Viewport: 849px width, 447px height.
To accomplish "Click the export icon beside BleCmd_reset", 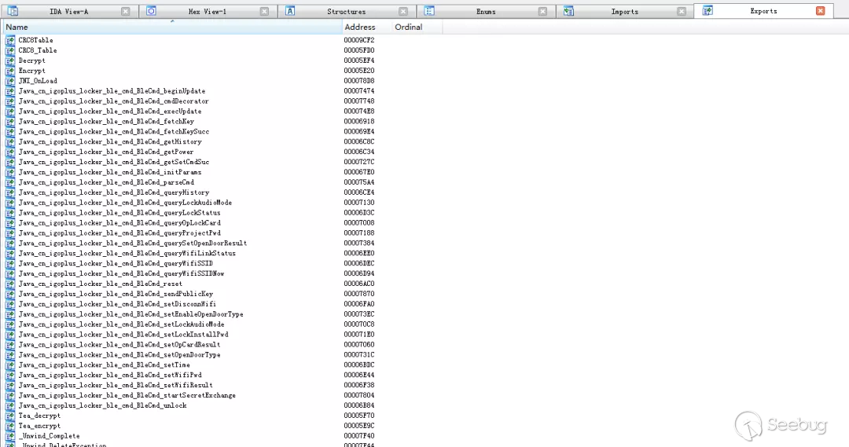I will pyautogui.click(x=9, y=284).
